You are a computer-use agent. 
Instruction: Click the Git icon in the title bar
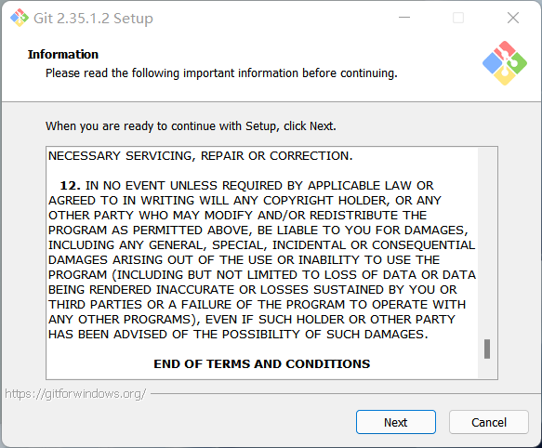point(20,18)
